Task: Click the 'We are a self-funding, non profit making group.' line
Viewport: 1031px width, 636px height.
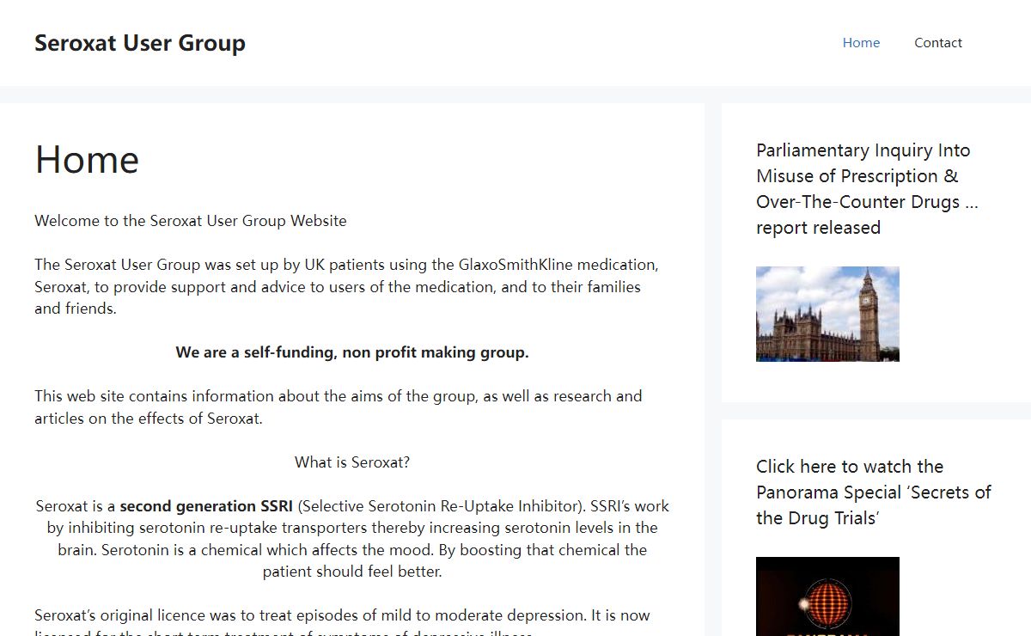Action: click(x=352, y=352)
